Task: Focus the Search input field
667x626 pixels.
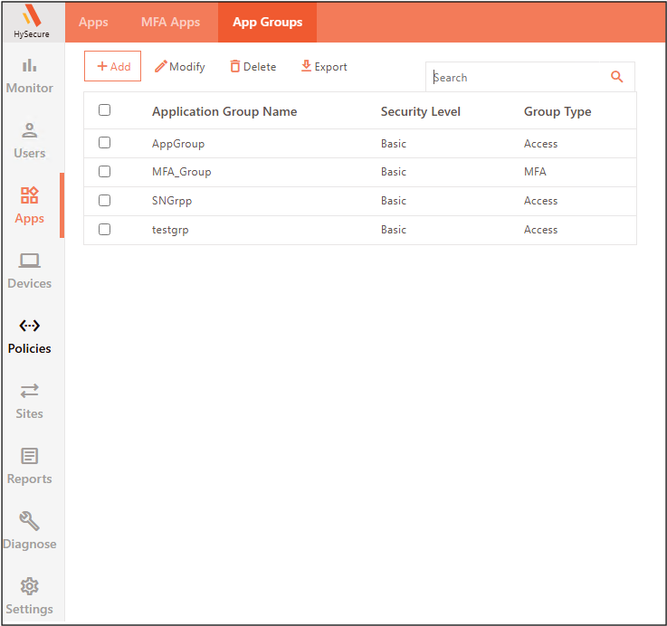Action: click(516, 78)
